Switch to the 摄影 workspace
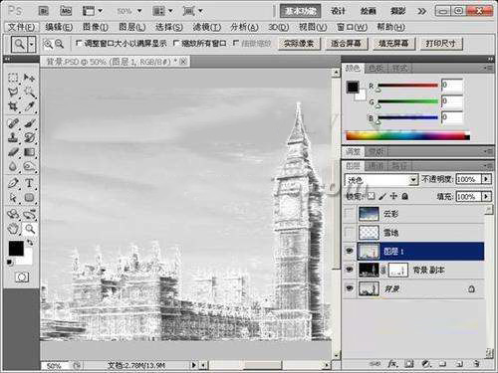The height and width of the screenshot is (373, 498). coord(397,11)
